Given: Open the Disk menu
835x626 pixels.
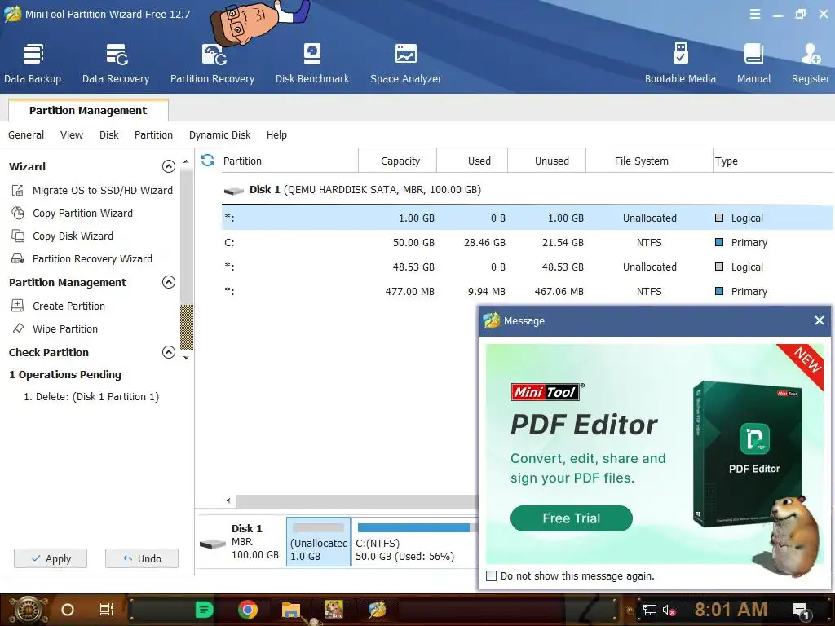Looking at the screenshot, I should (x=108, y=134).
